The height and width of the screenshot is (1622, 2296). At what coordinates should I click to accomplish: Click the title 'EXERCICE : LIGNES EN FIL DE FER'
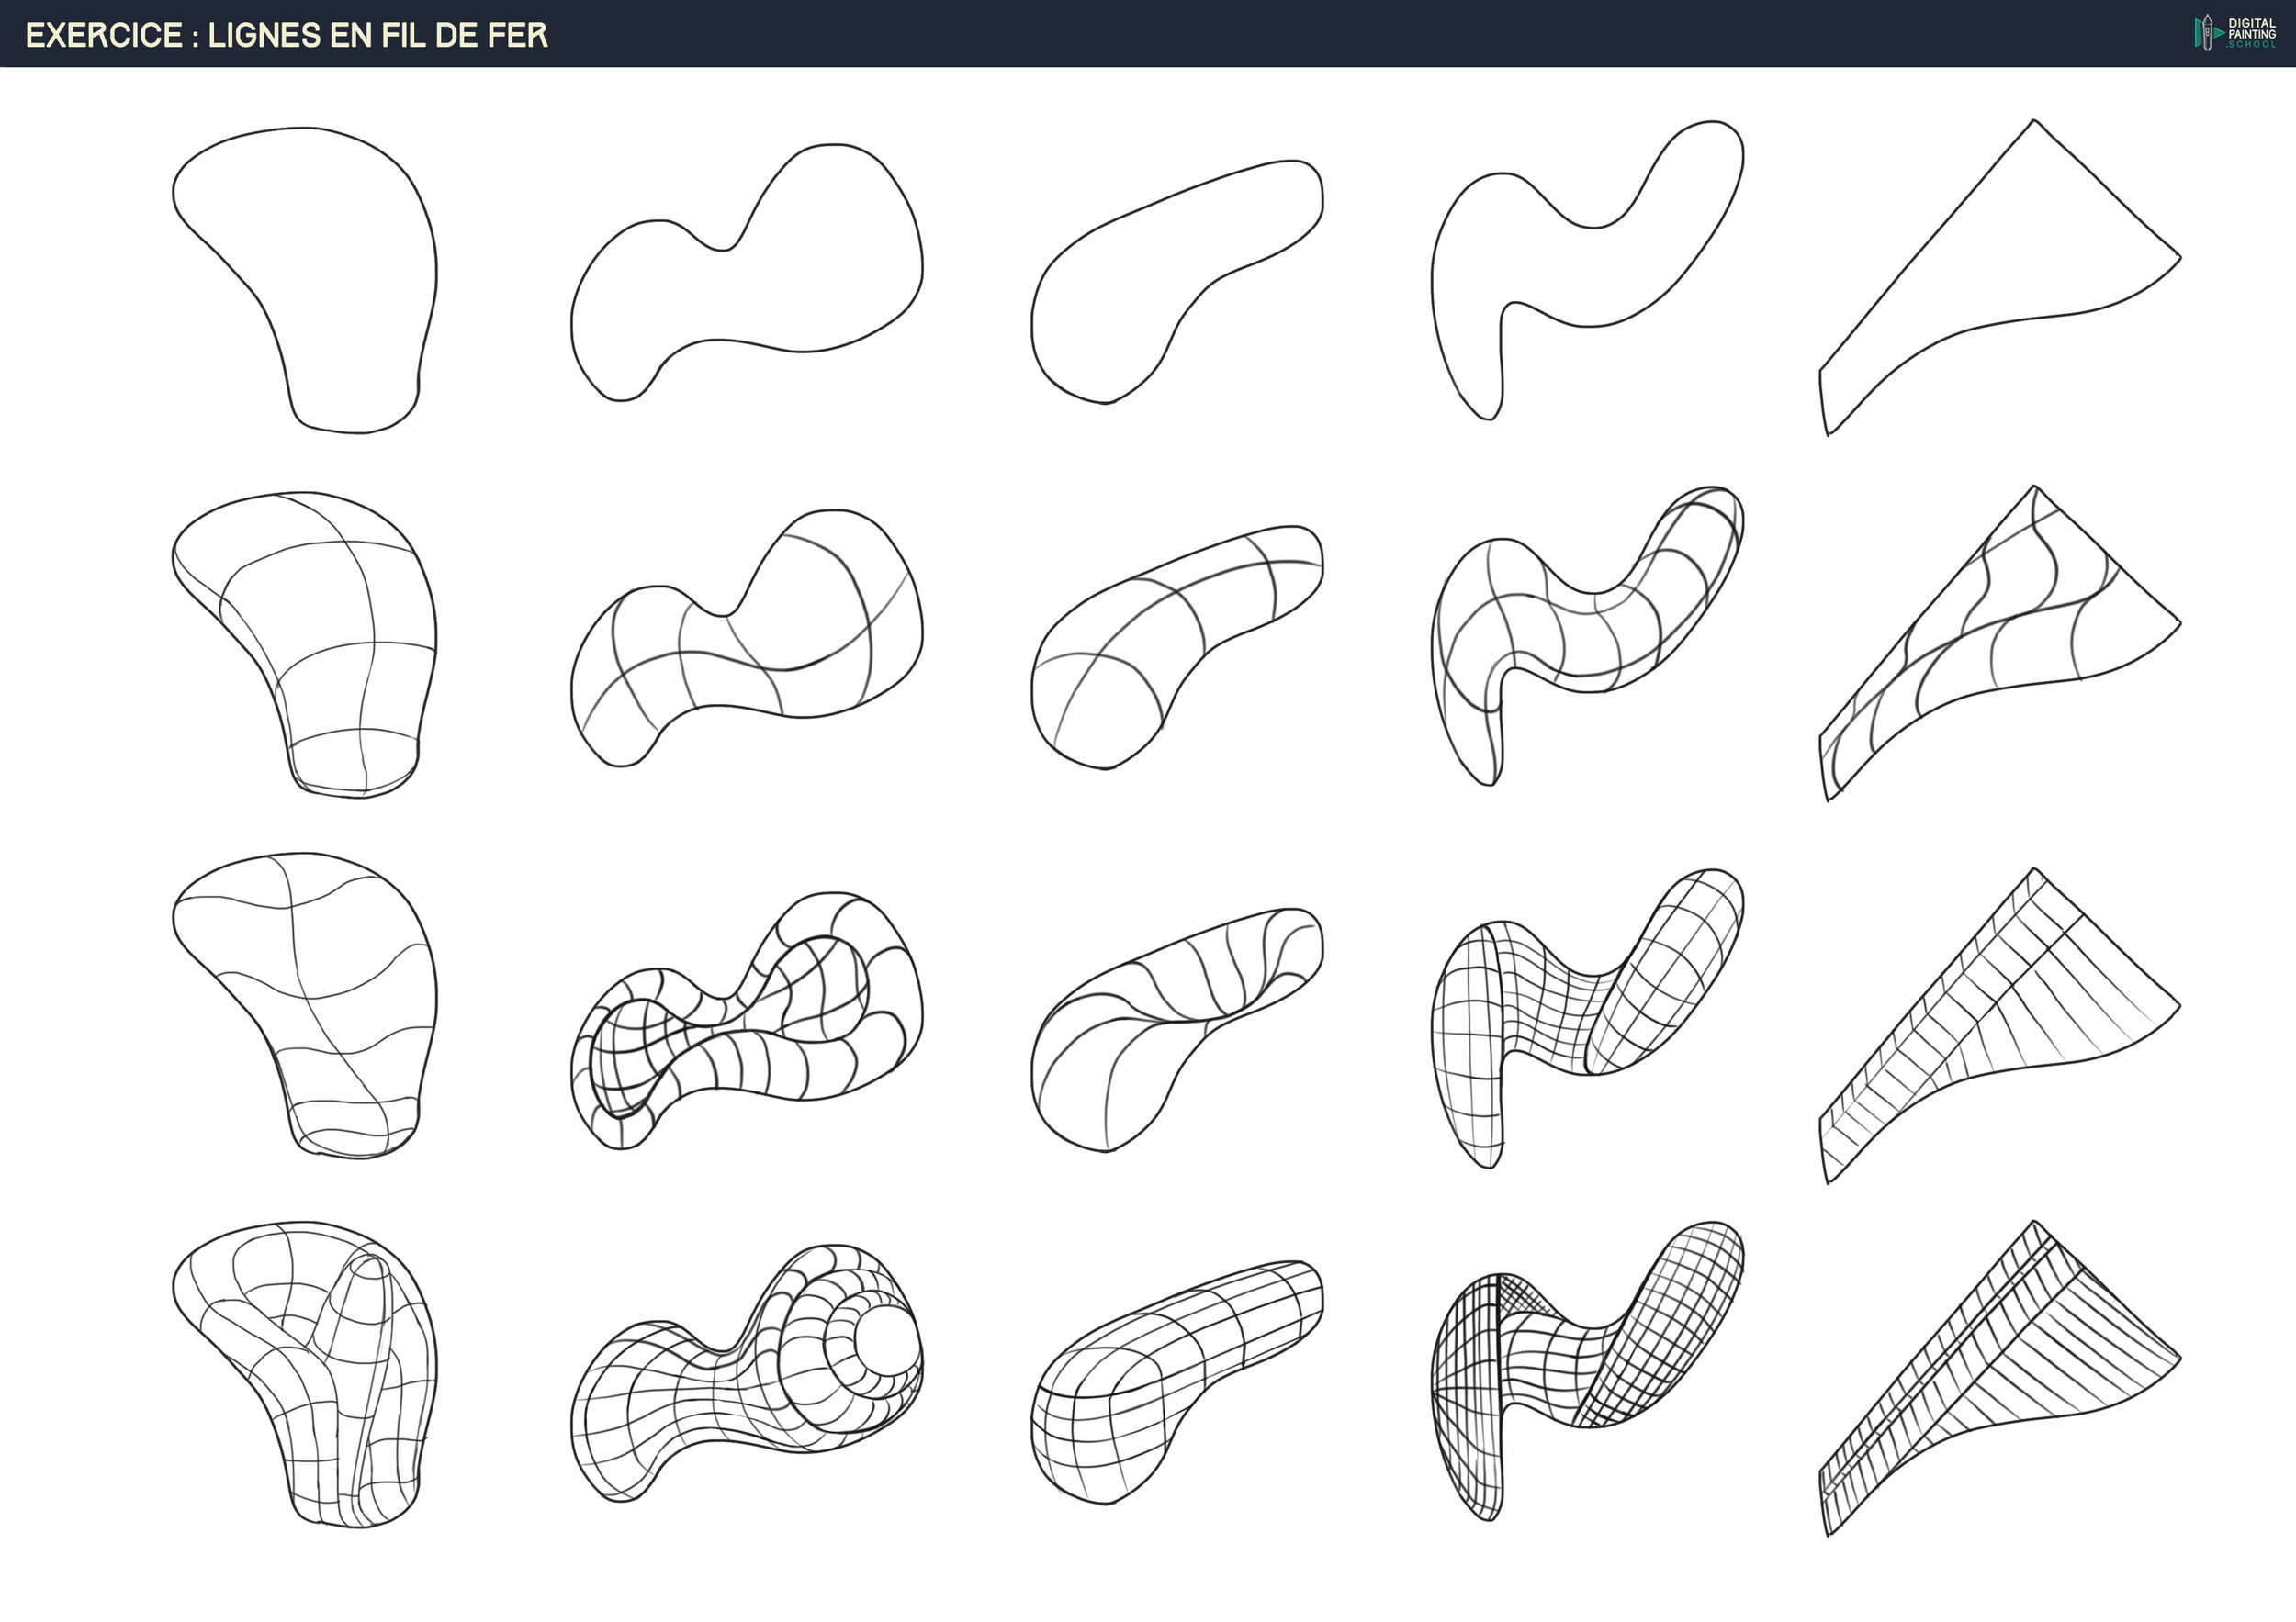click(286, 35)
